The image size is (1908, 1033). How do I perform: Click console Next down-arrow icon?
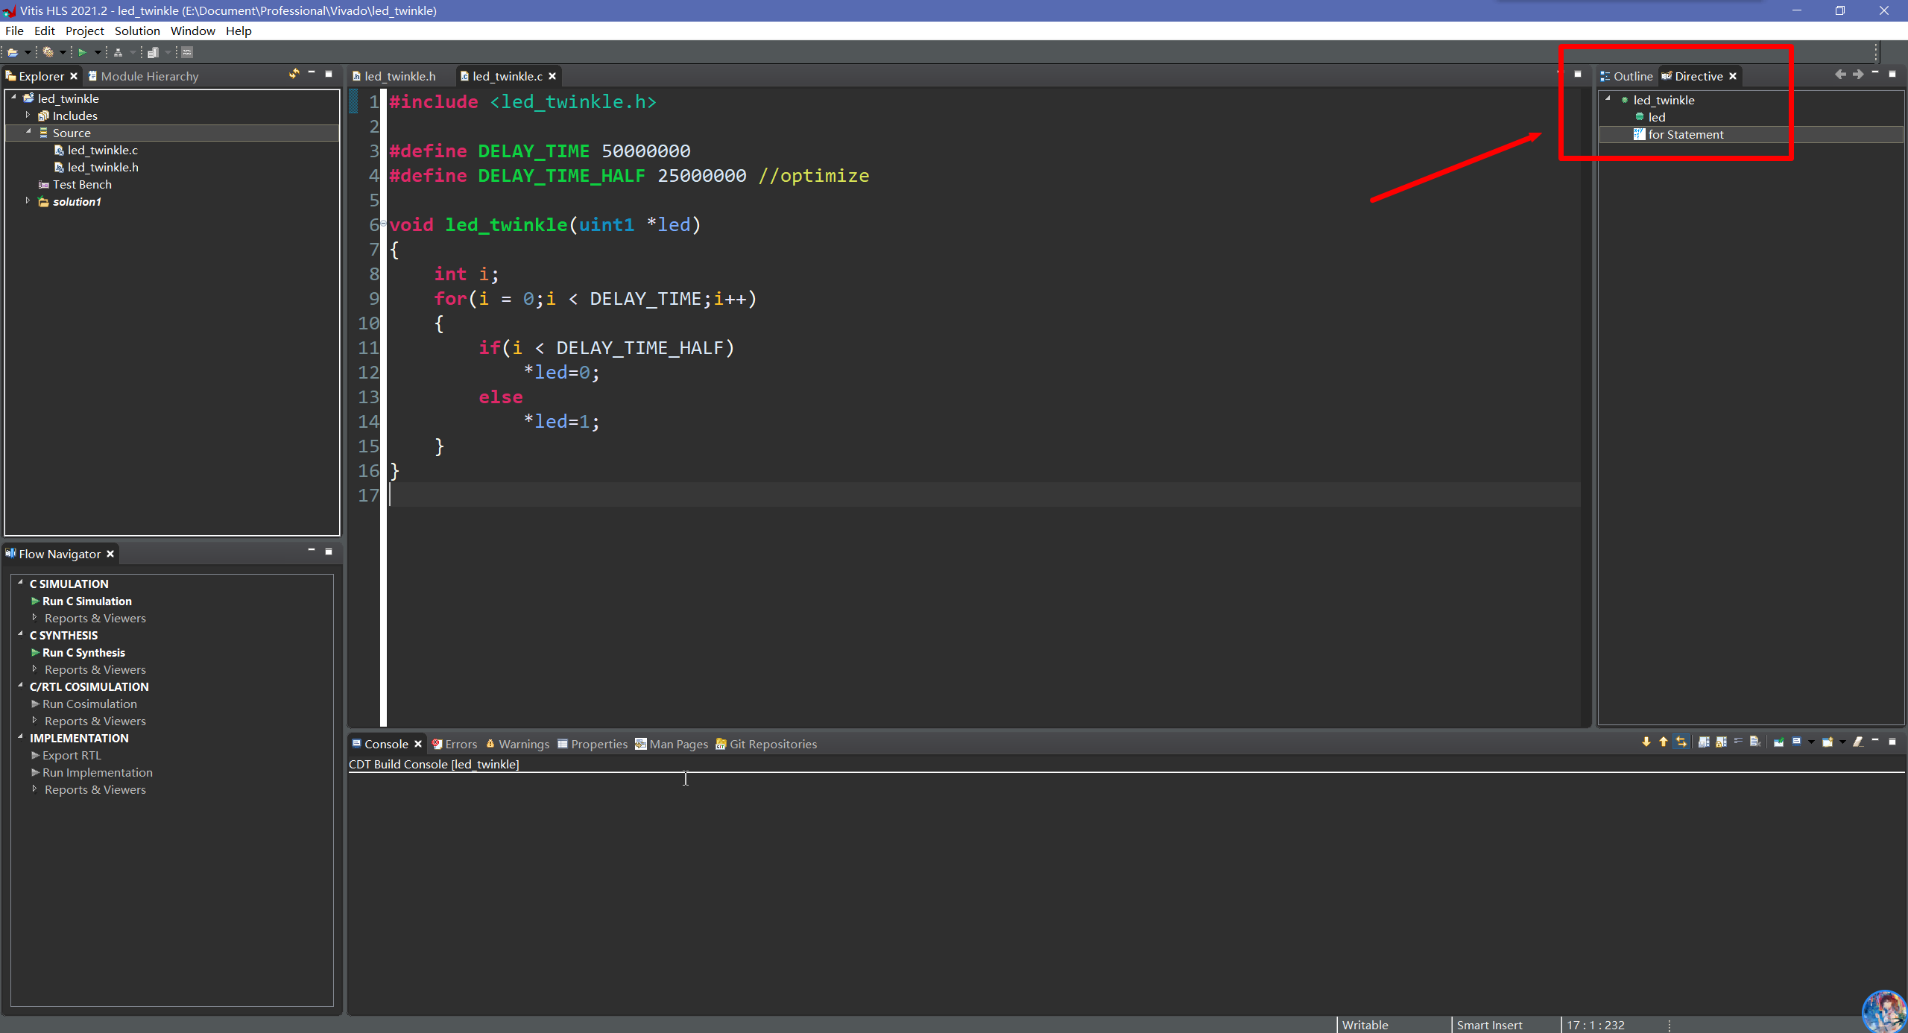click(1646, 742)
